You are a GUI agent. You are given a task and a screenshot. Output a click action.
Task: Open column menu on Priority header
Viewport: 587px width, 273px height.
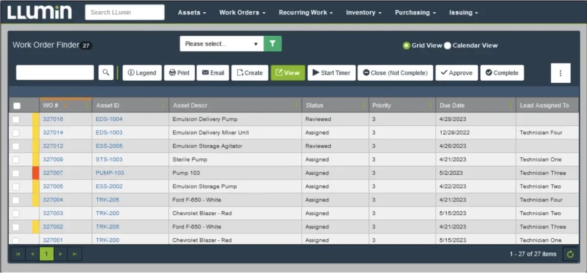point(430,105)
